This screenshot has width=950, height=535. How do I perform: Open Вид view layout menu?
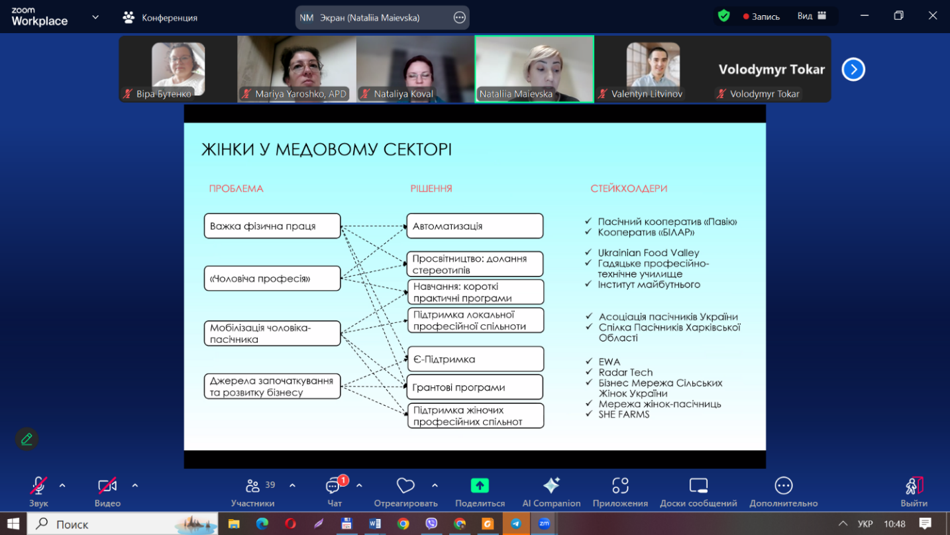(812, 16)
